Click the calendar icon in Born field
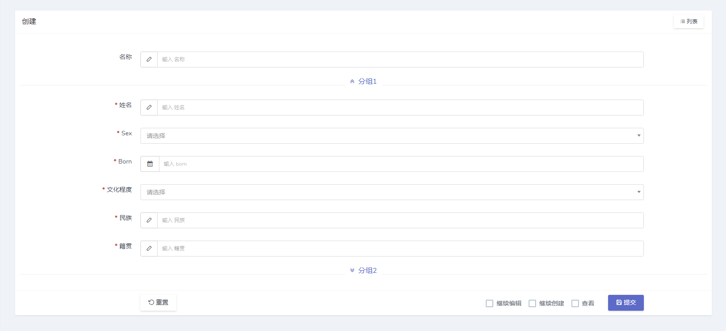This screenshot has width=726, height=331. tap(150, 164)
